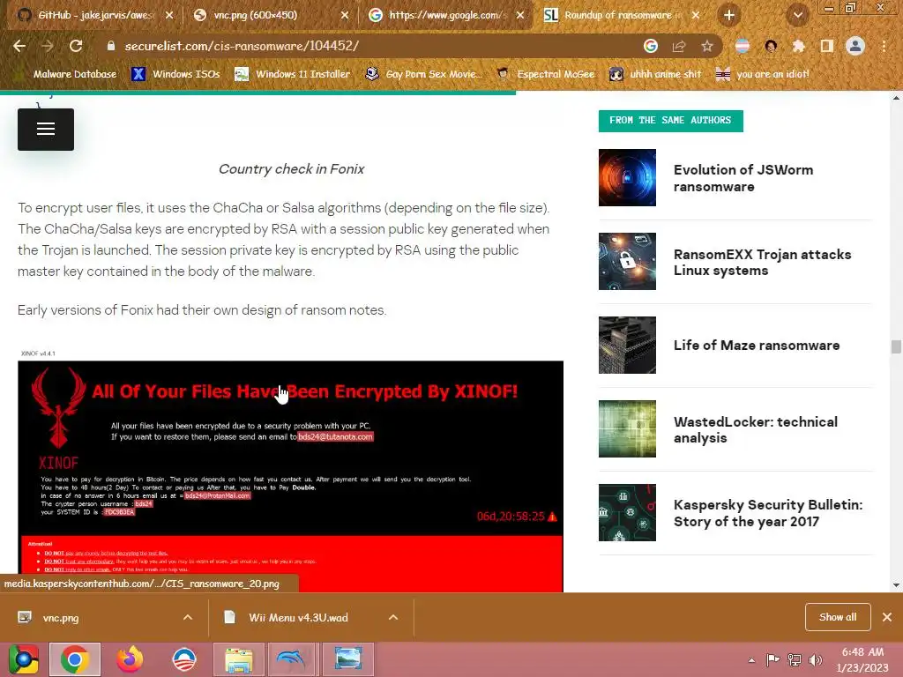Screen dimensions: 903x677
Task: Click the forward navigation arrow
Action: pyautogui.click(x=48, y=46)
